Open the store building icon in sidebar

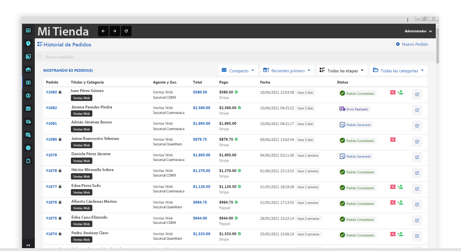pos(28,70)
